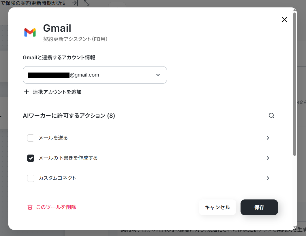The width and height of the screenshot is (306, 236).
Task: Click the Gmail logo icon
Action: click(x=30, y=33)
